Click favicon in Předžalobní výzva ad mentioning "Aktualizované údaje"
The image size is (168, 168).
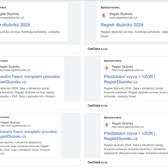pyautogui.click(x=107, y=125)
